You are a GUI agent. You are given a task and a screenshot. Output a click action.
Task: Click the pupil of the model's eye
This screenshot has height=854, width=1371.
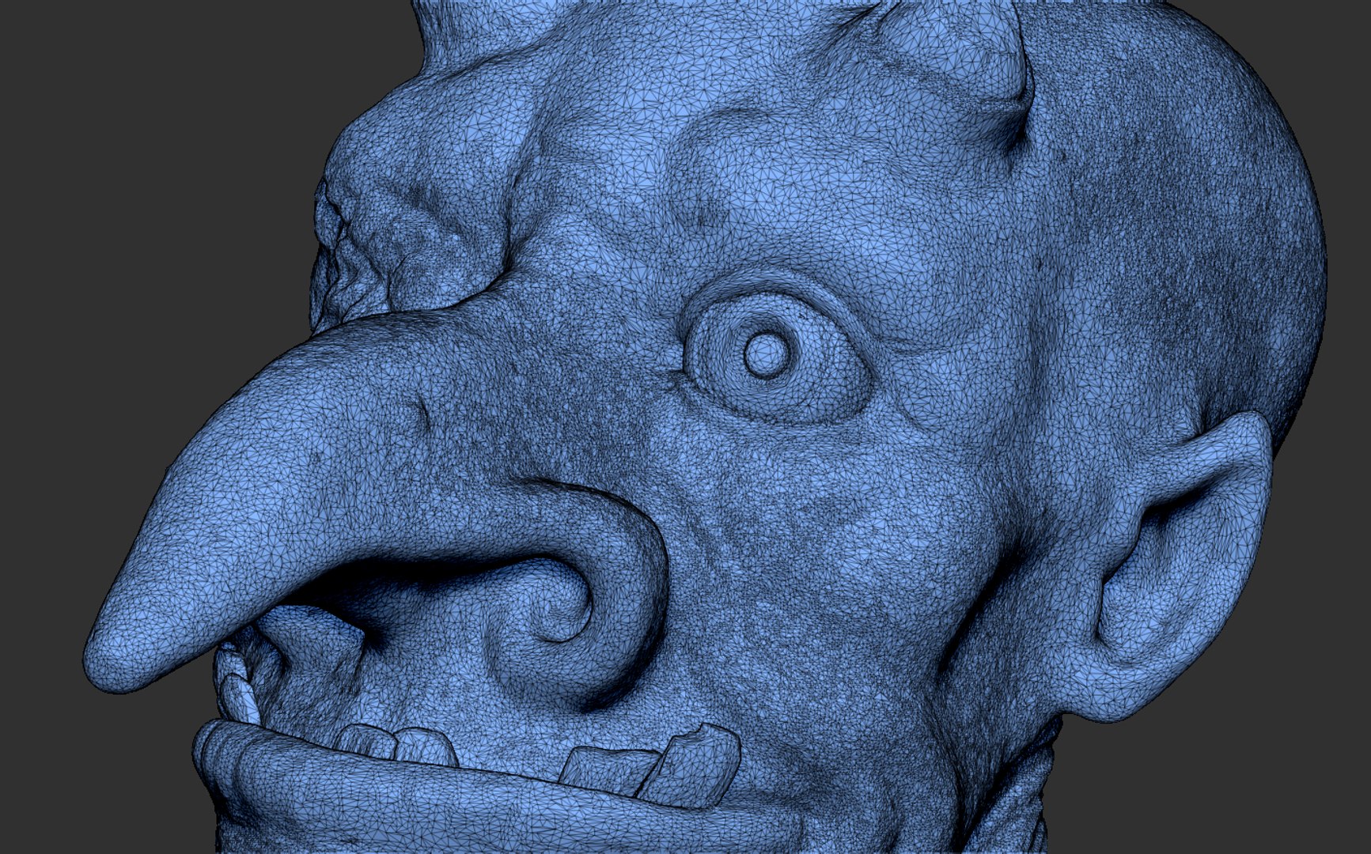coord(766,353)
